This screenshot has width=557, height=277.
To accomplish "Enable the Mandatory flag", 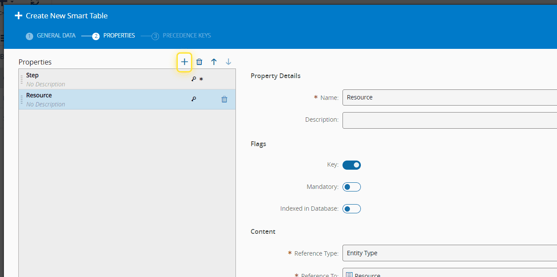I will [351, 187].
